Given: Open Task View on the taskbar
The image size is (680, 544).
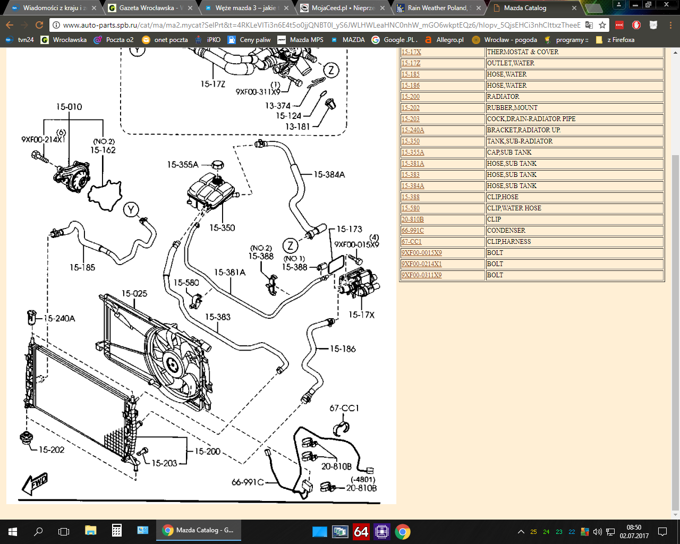Looking at the screenshot, I should pyautogui.click(x=64, y=531).
